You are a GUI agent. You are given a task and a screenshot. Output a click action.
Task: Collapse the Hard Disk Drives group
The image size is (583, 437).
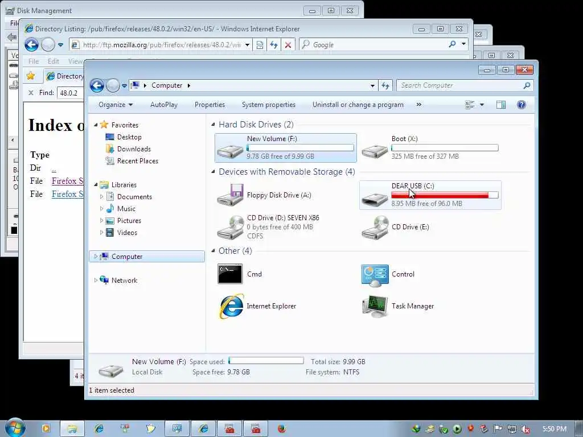[x=213, y=125]
